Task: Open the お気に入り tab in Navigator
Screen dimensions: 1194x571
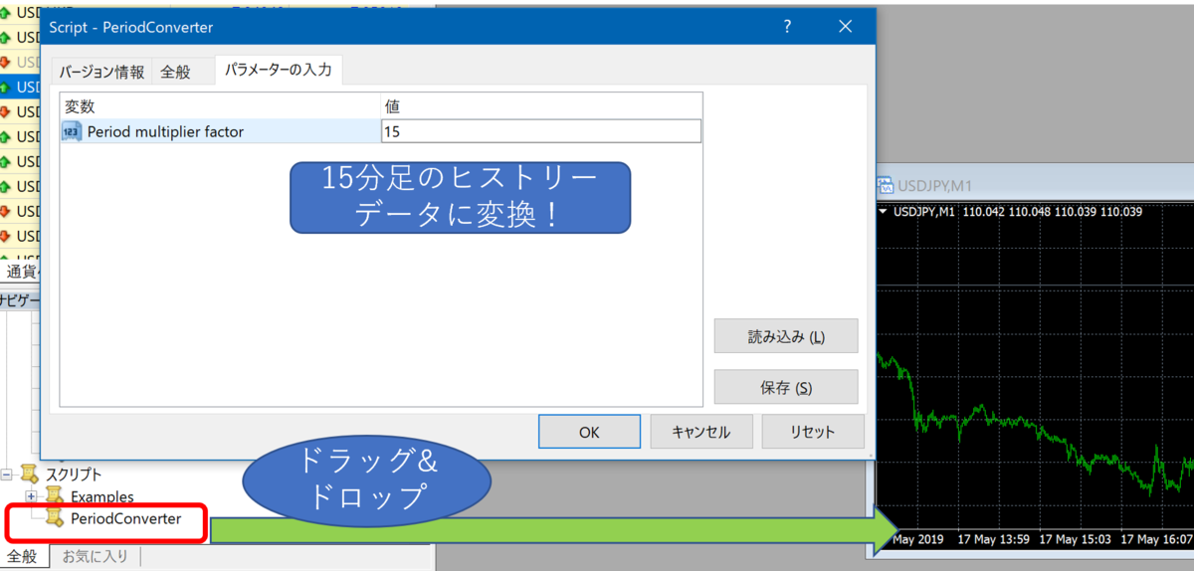Action: [96, 556]
